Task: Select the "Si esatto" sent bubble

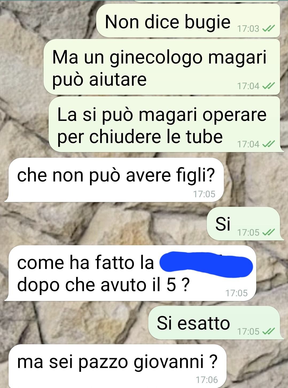Action: [x=216, y=323]
